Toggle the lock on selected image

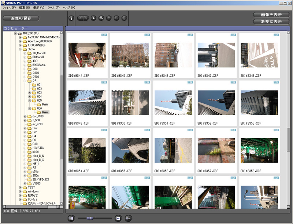pyautogui.click(x=116, y=18)
